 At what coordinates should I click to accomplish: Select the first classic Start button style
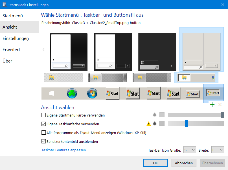point(113,93)
